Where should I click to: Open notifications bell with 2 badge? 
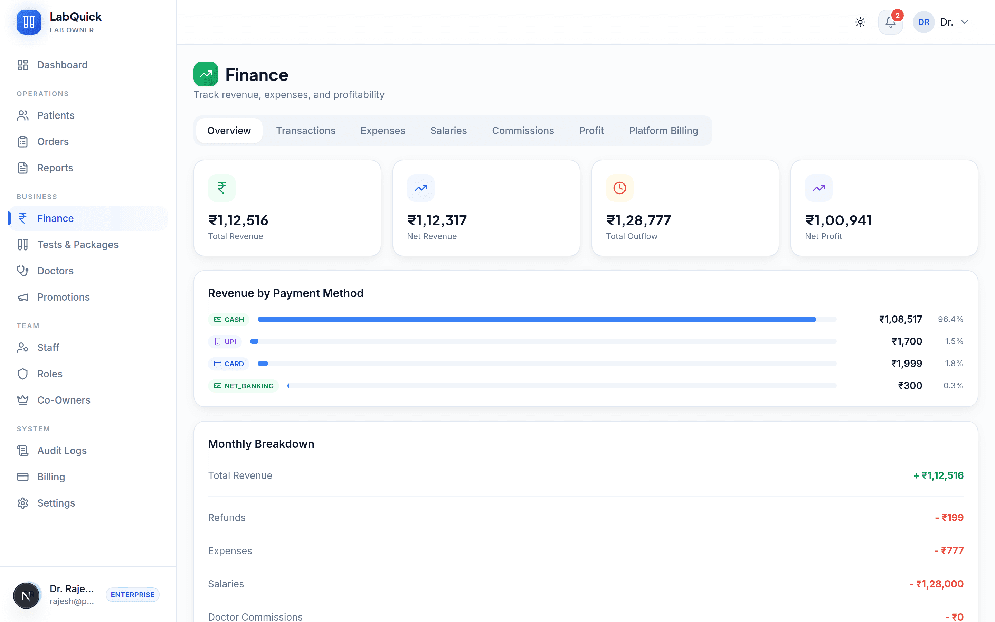[891, 22]
